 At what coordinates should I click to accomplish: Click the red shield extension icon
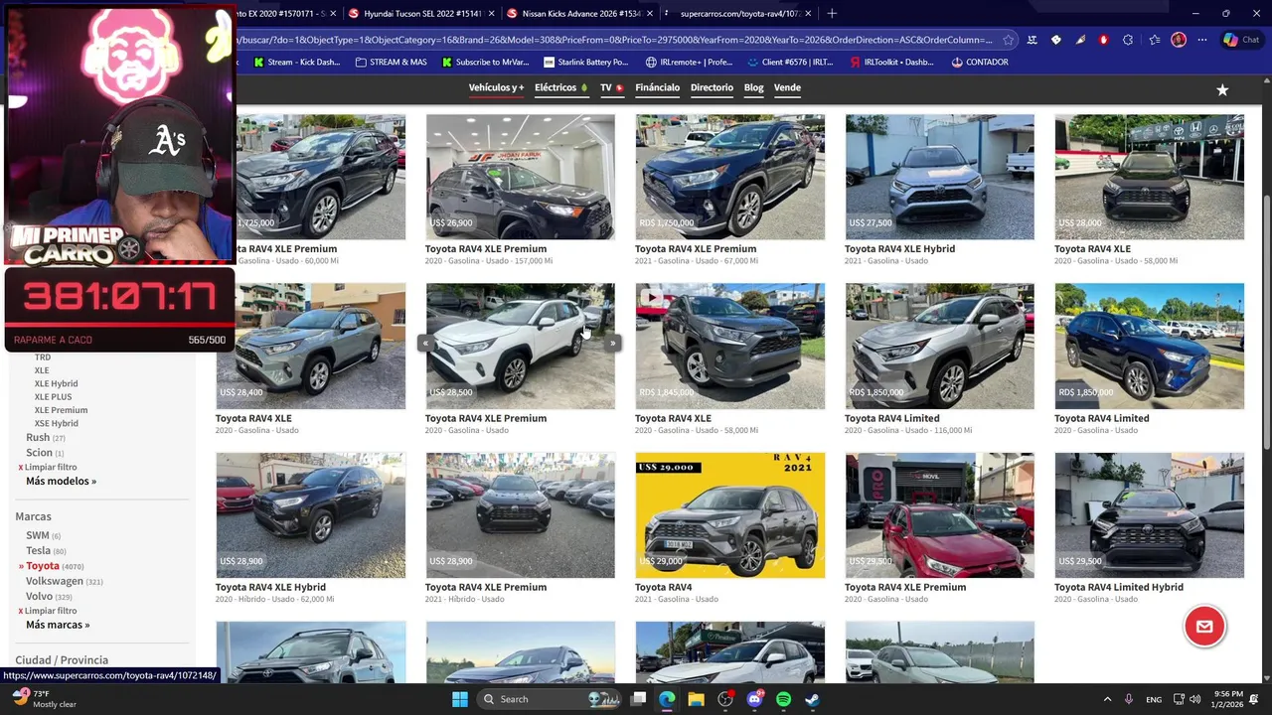pos(1103,40)
